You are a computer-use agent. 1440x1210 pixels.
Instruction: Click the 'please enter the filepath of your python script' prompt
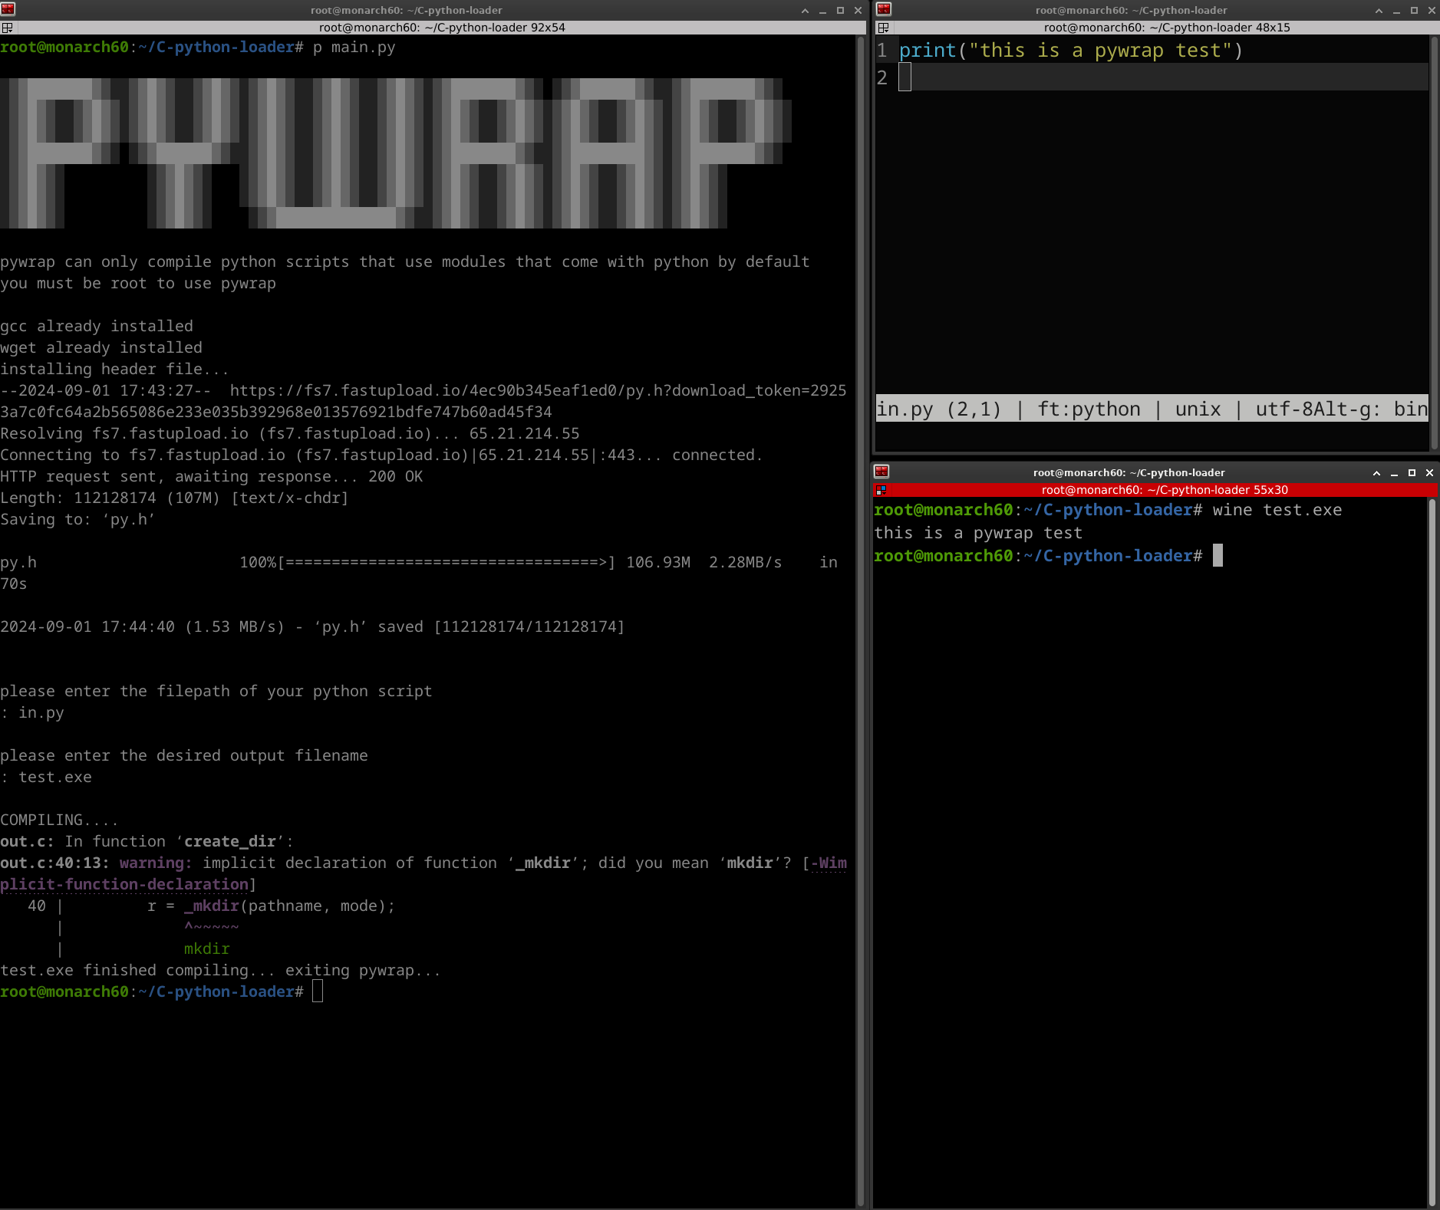click(x=216, y=692)
